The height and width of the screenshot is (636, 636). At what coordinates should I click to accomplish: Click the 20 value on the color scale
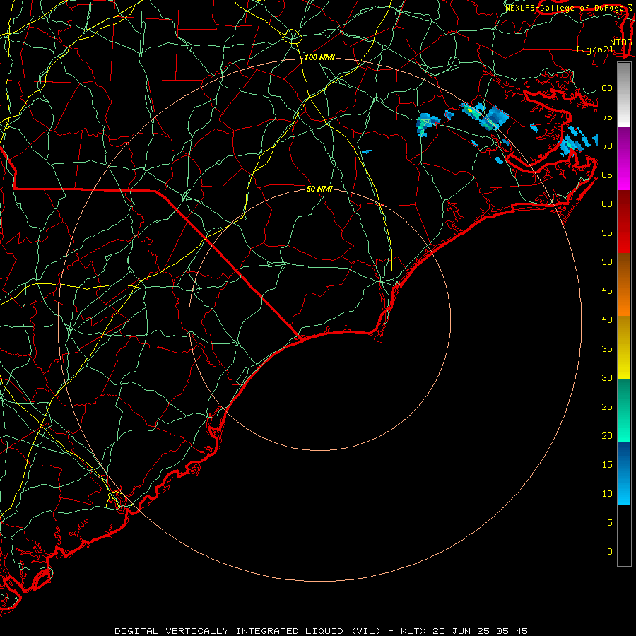click(x=607, y=435)
